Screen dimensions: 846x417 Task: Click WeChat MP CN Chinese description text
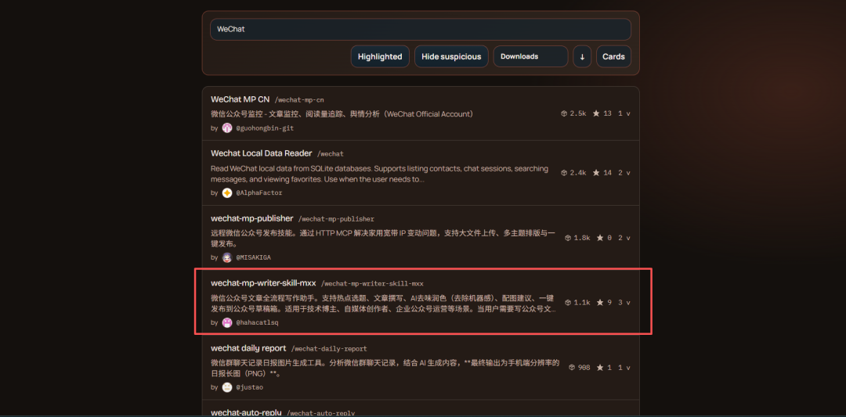click(342, 113)
